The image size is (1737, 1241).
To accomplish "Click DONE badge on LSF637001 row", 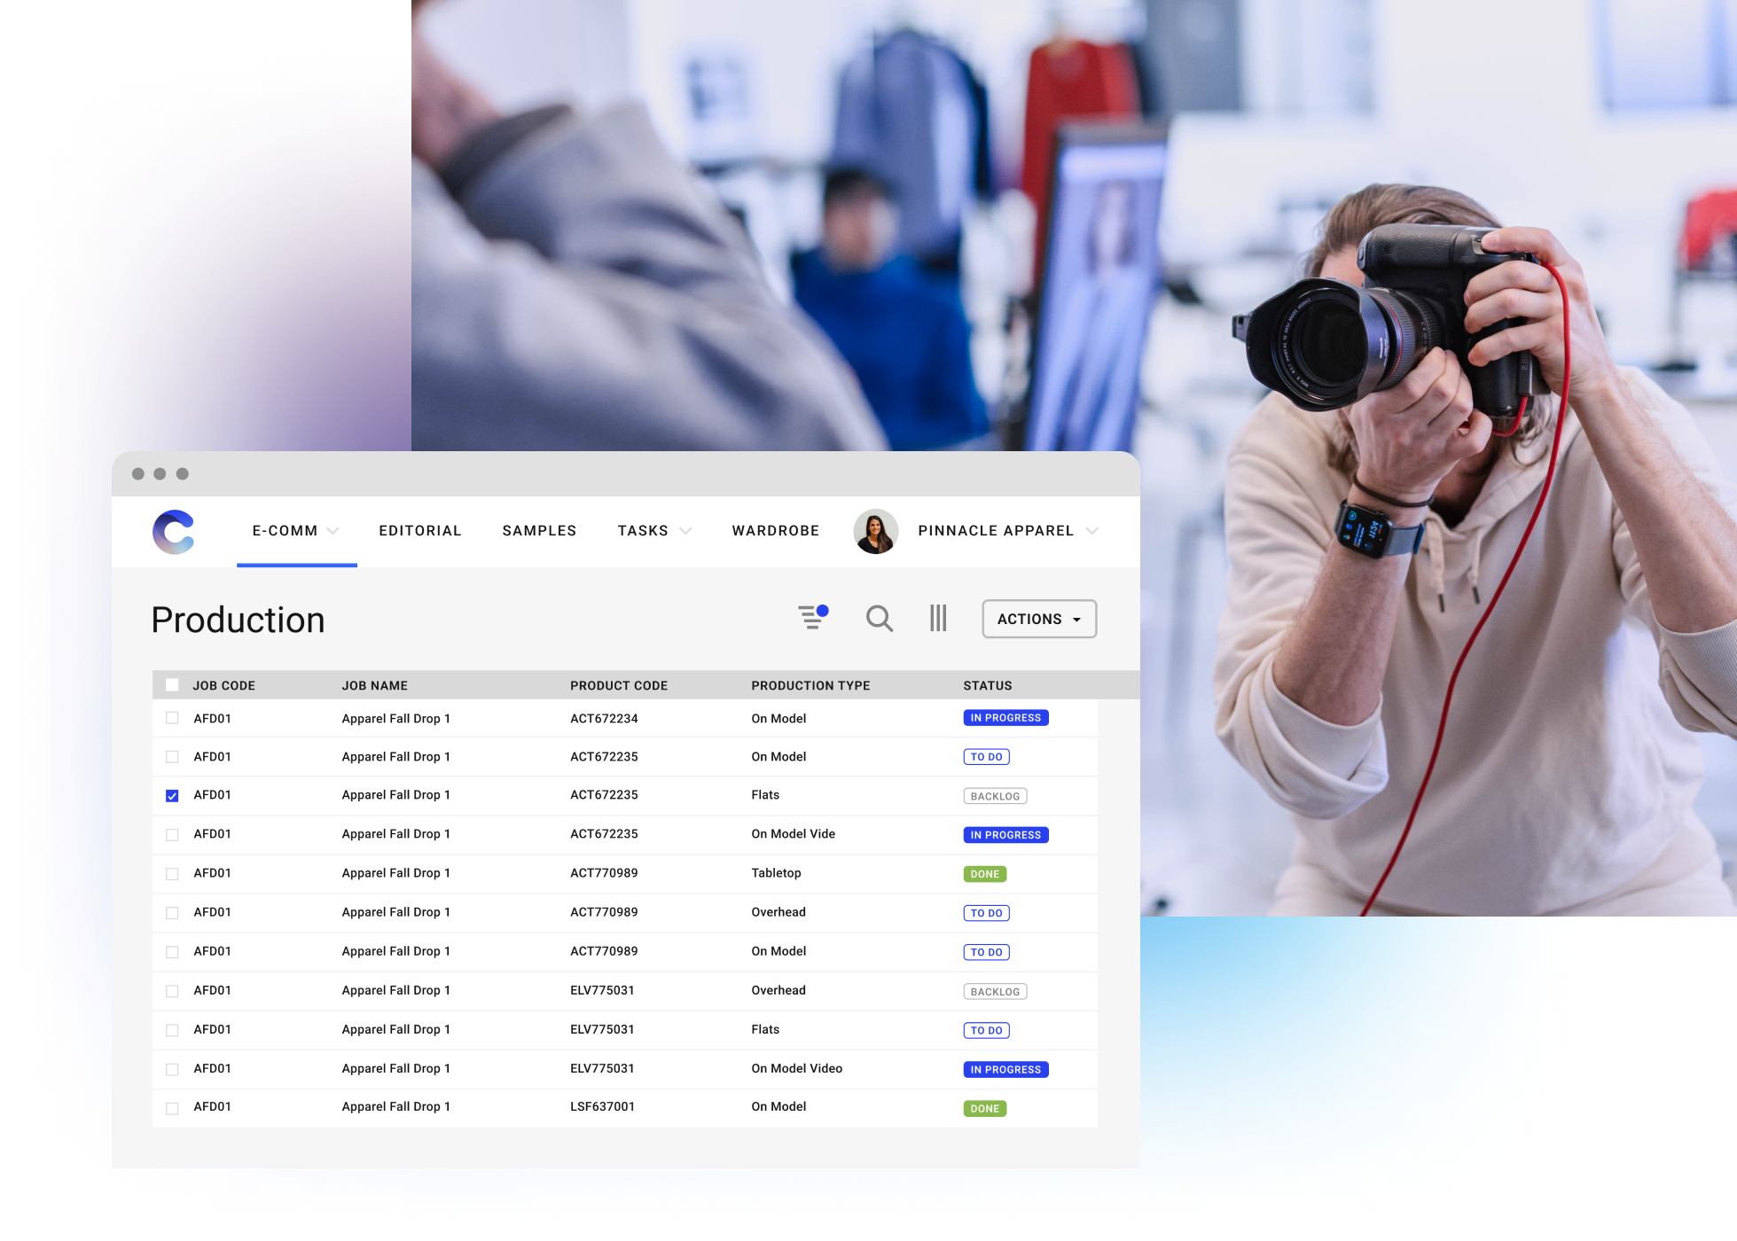I will point(984,1108).
